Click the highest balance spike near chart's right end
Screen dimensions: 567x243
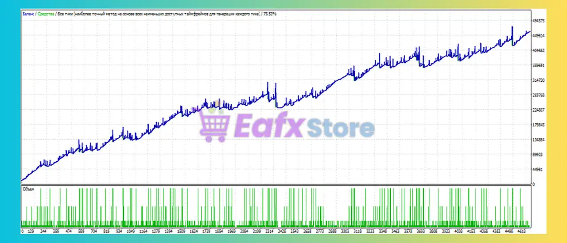point(512,27)
